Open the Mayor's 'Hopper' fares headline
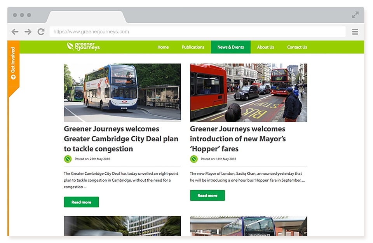Viewport: 373px width, 243px height. pos(238,139)
